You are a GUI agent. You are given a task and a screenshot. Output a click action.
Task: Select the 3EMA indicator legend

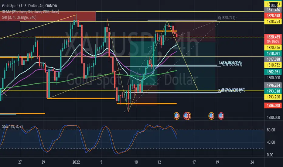[x=30, y=12]
